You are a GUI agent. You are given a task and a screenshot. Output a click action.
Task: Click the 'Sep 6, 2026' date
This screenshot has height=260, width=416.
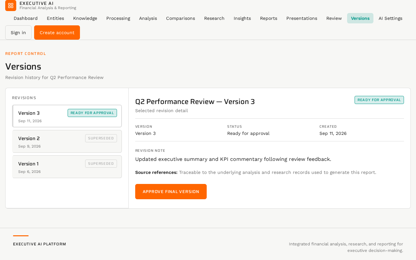tap(30, 172)
